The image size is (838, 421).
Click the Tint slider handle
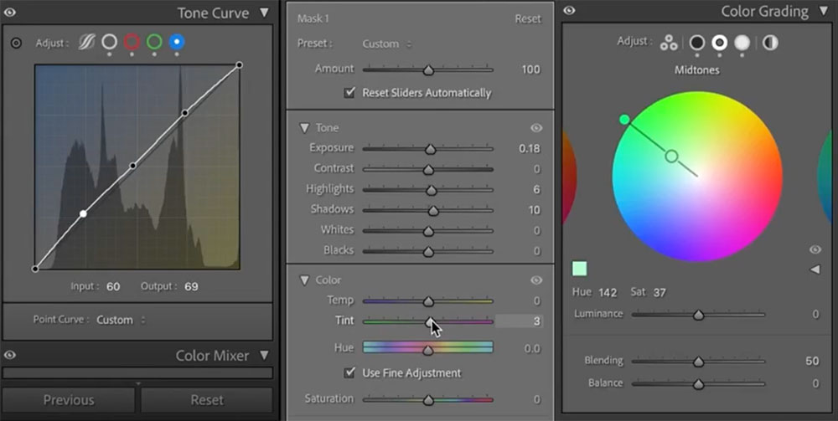430,321
